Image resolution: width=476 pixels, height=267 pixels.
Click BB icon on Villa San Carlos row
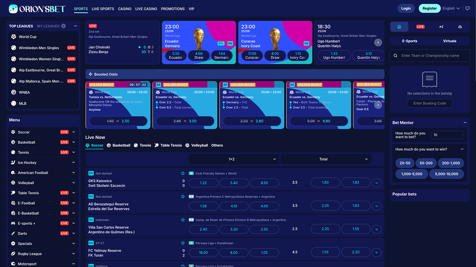[91, 220]
